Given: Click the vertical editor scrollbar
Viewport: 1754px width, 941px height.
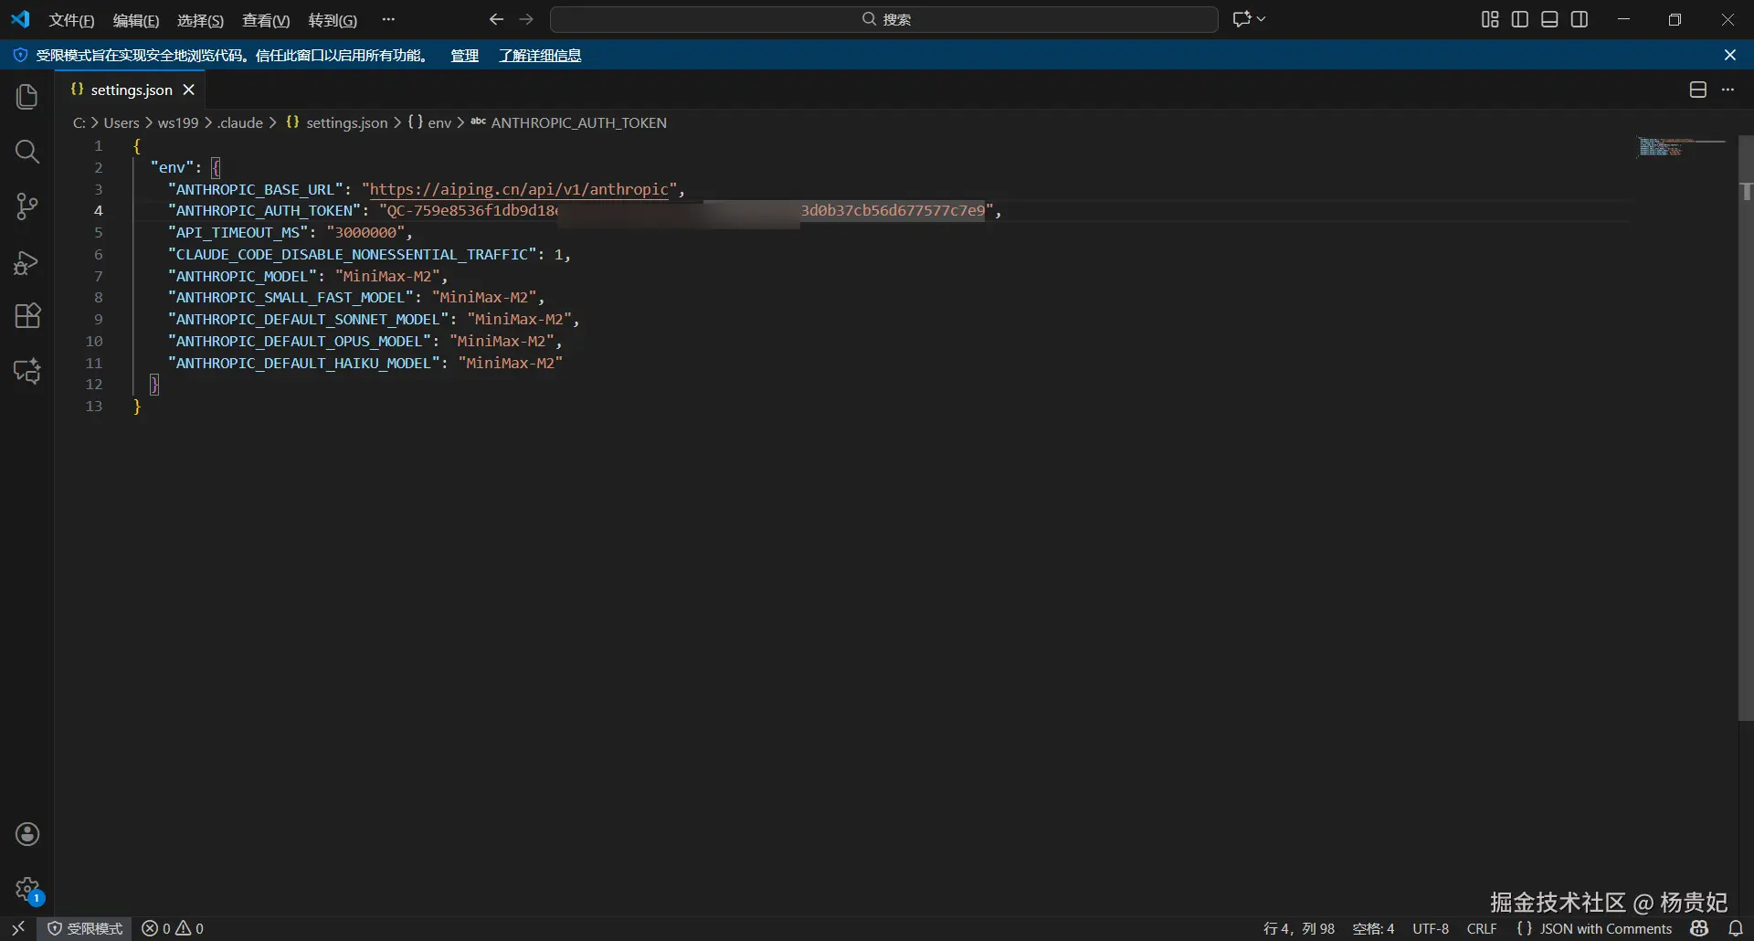Looking at the screenshot, I should click(x=1746, y=429).
